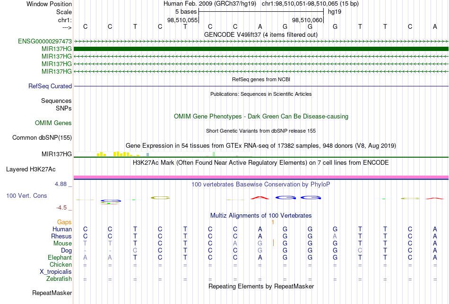The image size is (449, 304).
Task: Open 'Multiz Alignments of 100 Vertebrates' title
Action: [261, 215]
